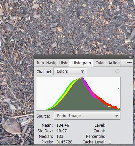Click the Median value 133
Screen dimensions: 135x146
click(60, 137)
